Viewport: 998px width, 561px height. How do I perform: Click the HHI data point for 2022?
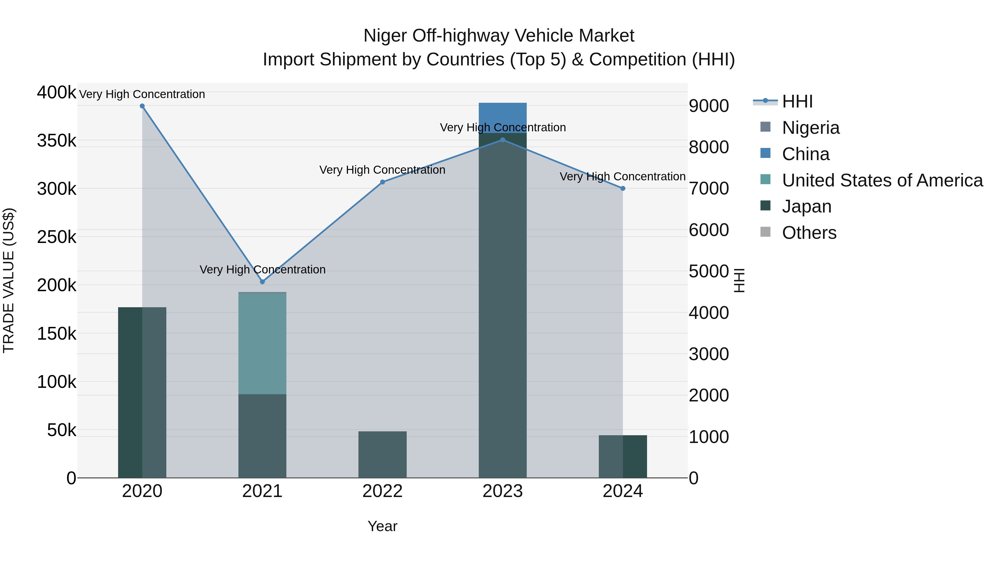click(x=382, y=182)
